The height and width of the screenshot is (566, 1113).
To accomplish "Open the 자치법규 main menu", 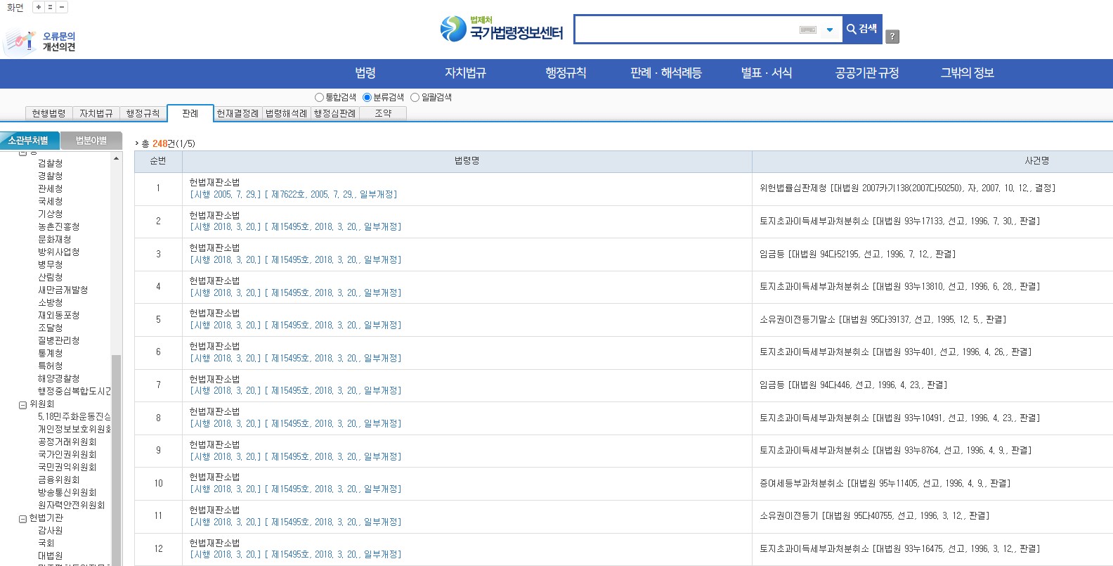I will (465, 73).
